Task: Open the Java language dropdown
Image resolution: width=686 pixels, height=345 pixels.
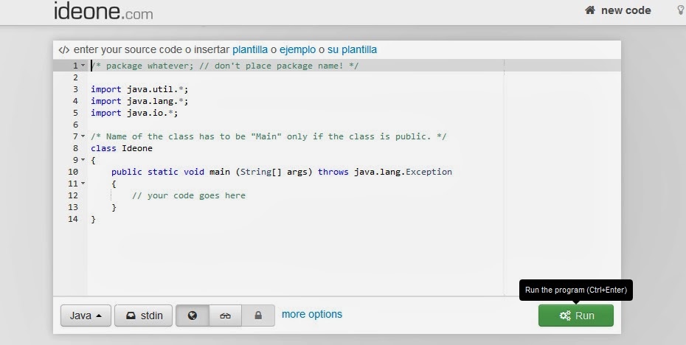Action: (86, 316)
